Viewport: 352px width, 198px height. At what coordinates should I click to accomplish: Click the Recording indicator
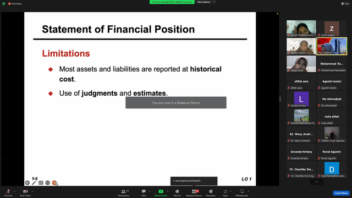[x=15, y=4]
